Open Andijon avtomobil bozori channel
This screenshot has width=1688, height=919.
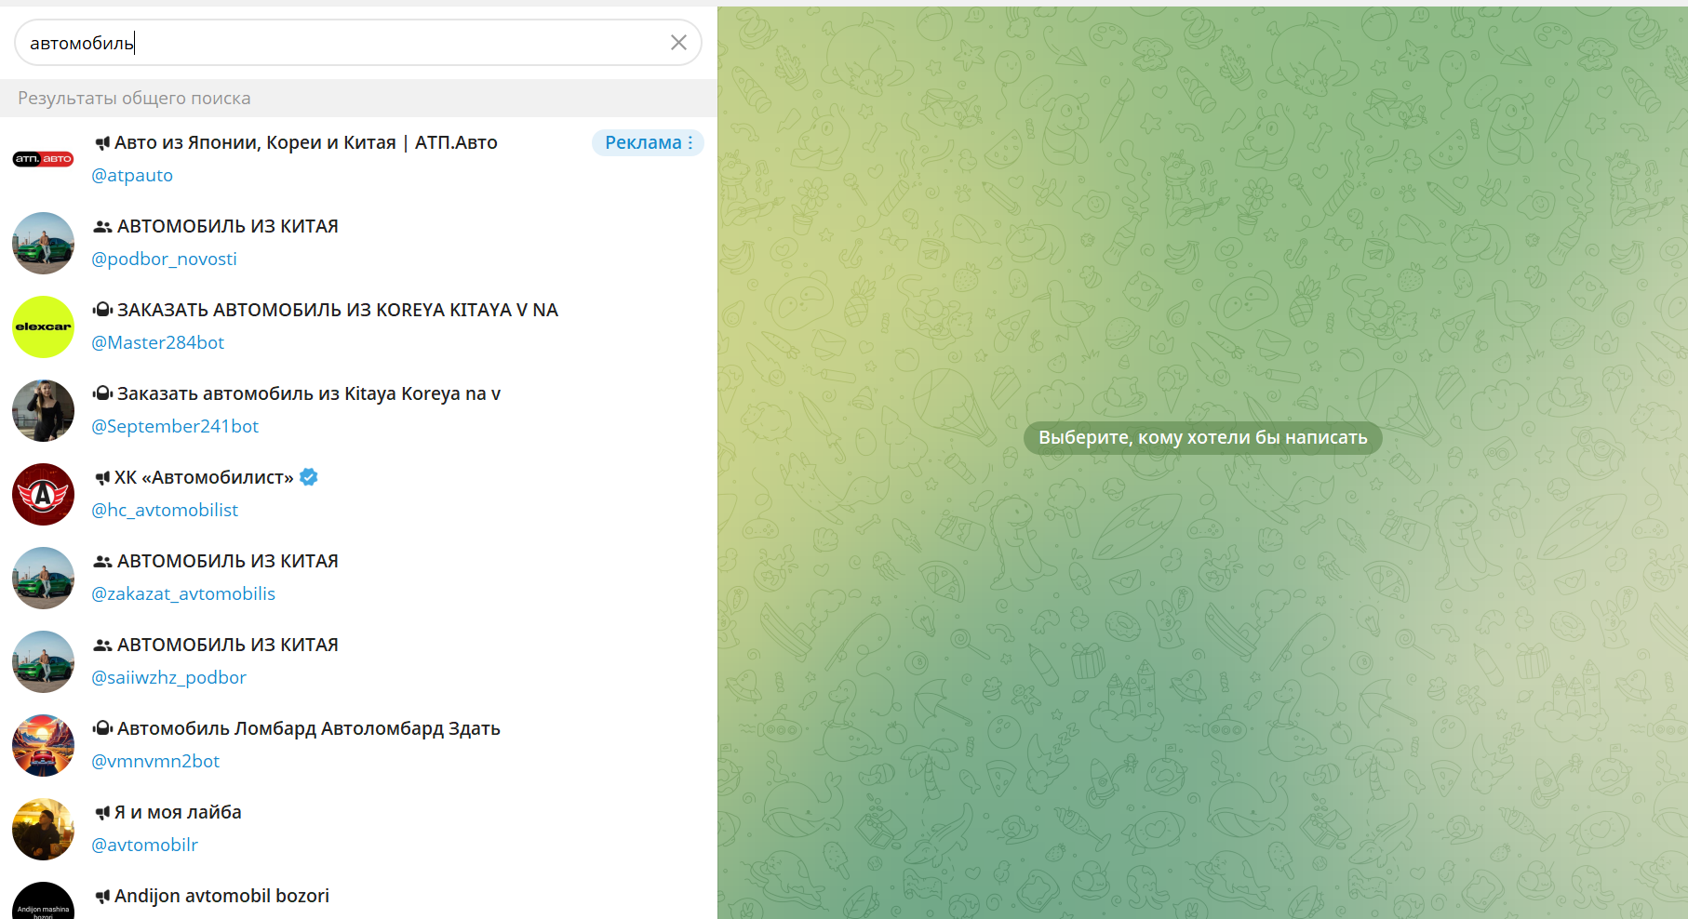(358, 895)
